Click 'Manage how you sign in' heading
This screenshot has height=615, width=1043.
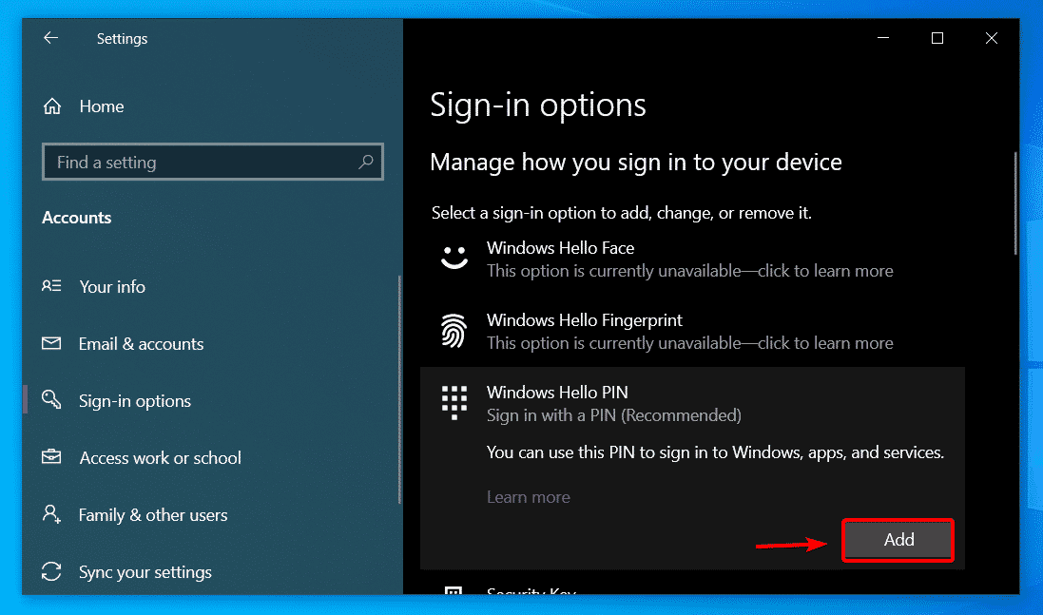[x=636, y=163]
